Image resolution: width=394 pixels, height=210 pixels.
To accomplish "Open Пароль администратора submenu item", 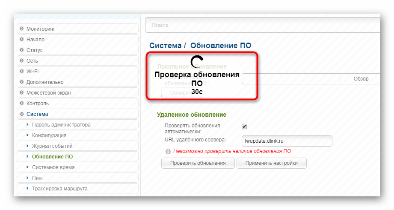I will pos(77,125).
